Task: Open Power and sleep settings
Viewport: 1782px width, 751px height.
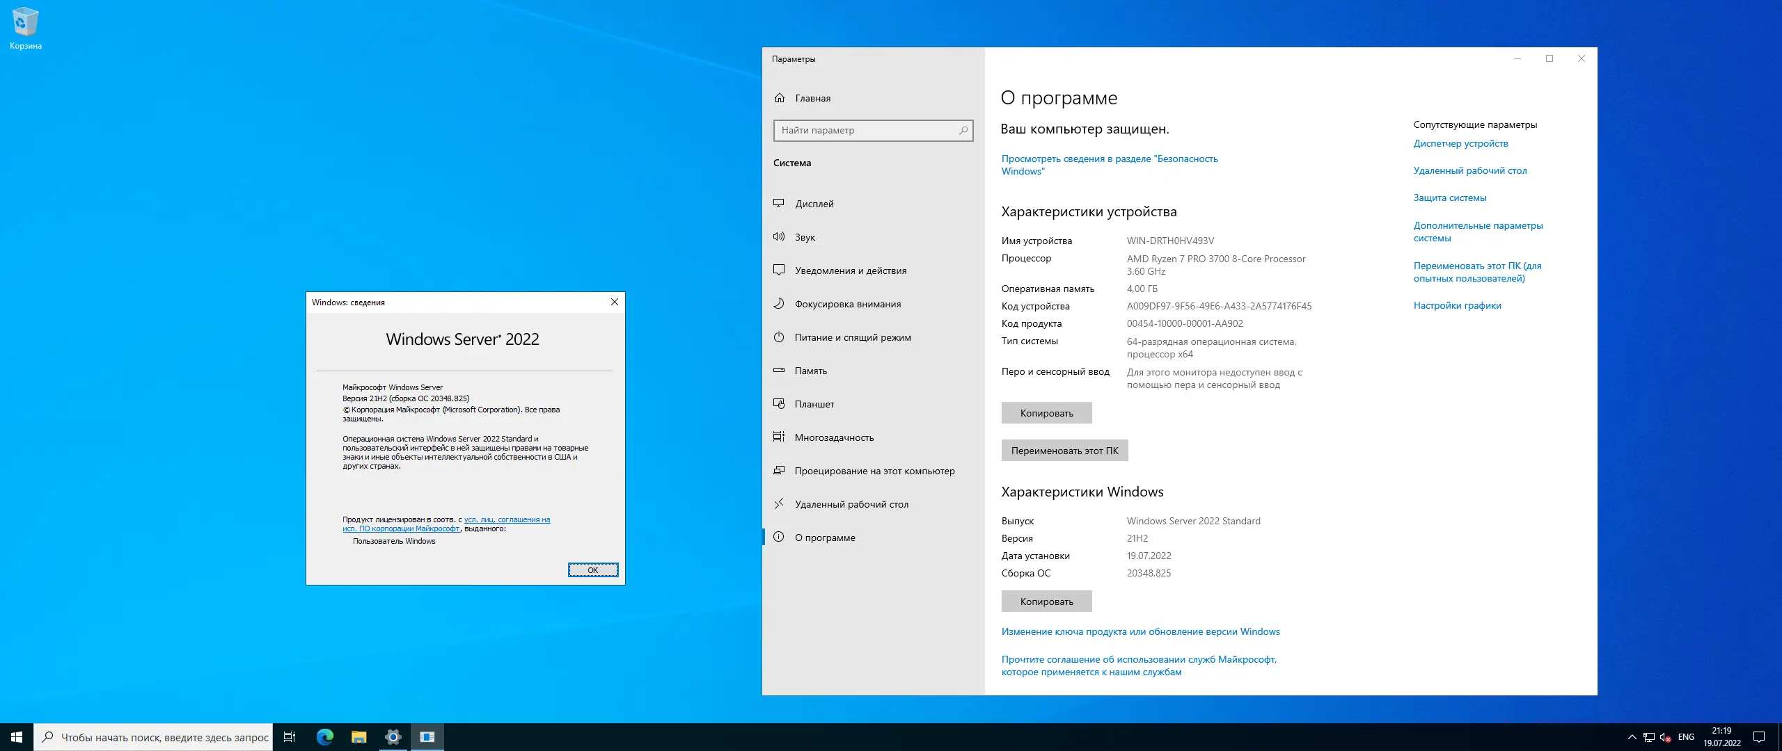Action: (852, 337)
